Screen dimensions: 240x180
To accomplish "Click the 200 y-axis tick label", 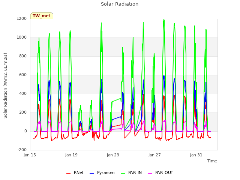I will pos(23,112).
